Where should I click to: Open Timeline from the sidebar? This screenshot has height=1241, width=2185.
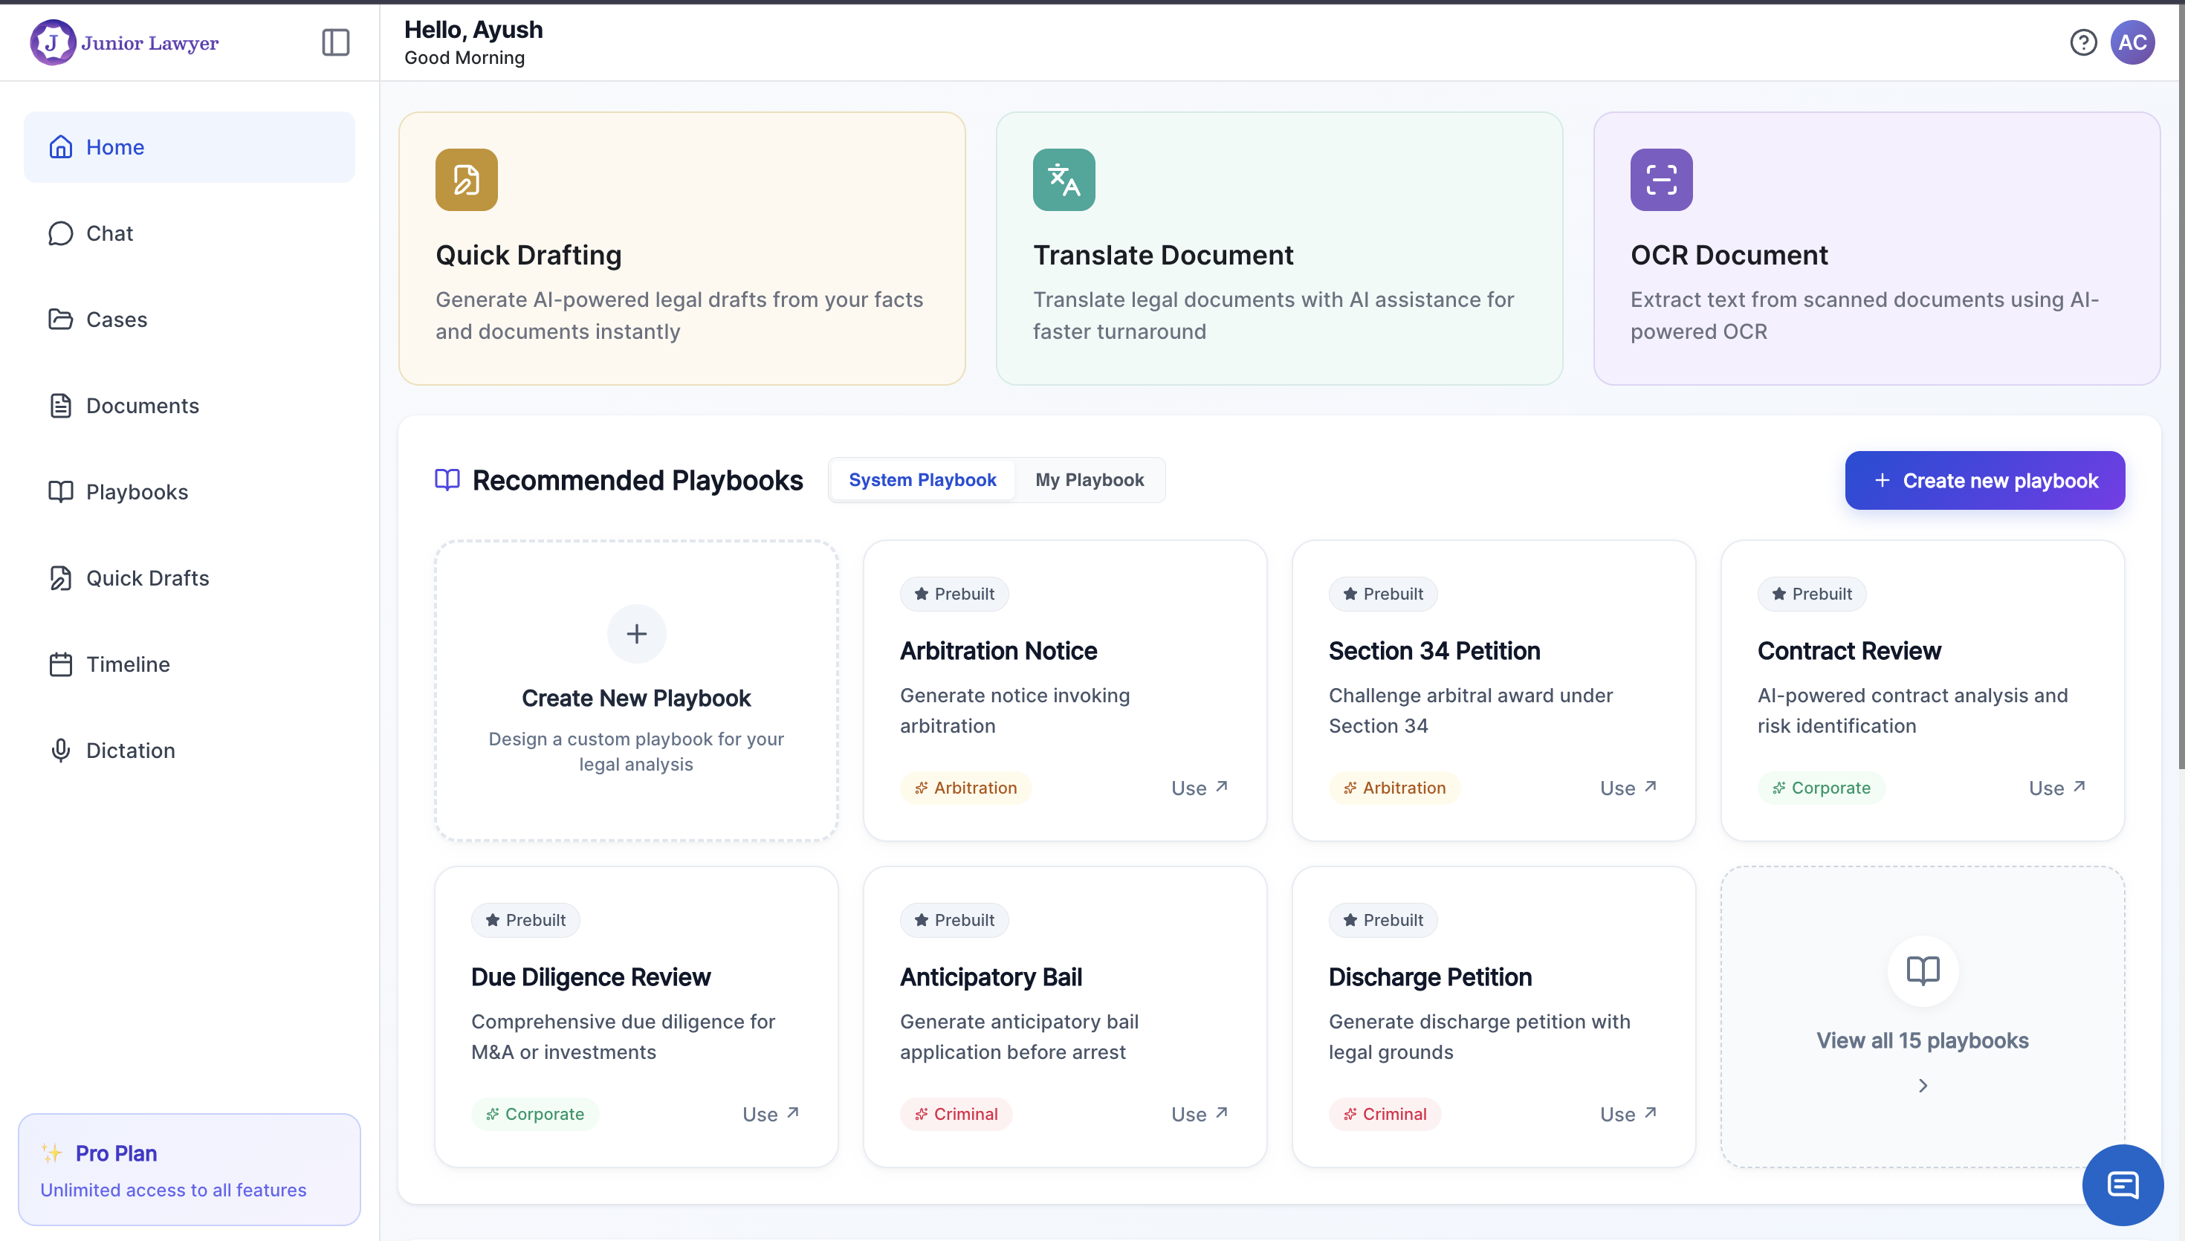coord(190,664)
